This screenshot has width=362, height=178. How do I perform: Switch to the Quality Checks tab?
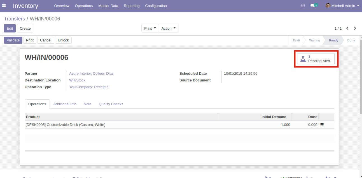(111, 104)
